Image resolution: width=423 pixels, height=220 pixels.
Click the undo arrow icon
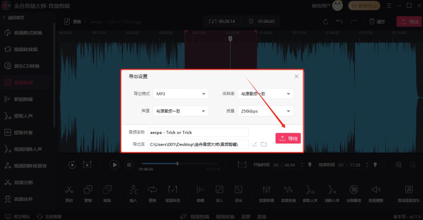pyautogui.click(x=339, y=22)
